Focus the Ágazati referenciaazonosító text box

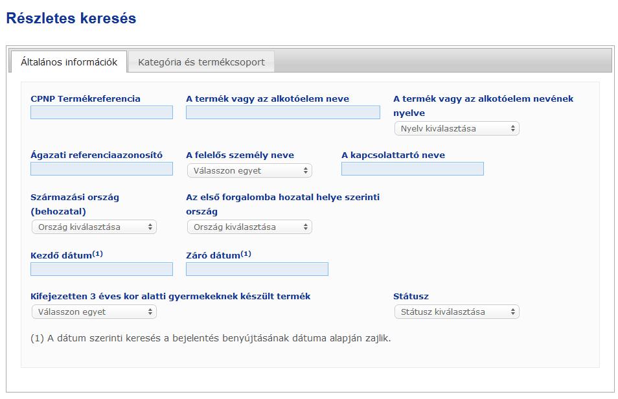tap(102, 169)
